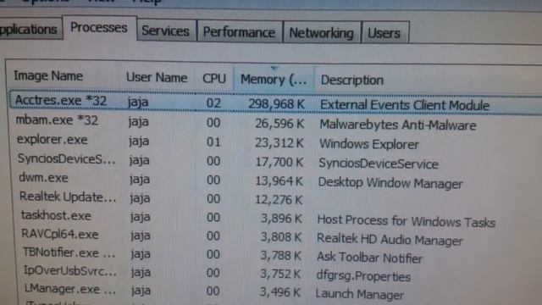Select the Realtek Update... process
542x305 pixels.
[68, 197]
